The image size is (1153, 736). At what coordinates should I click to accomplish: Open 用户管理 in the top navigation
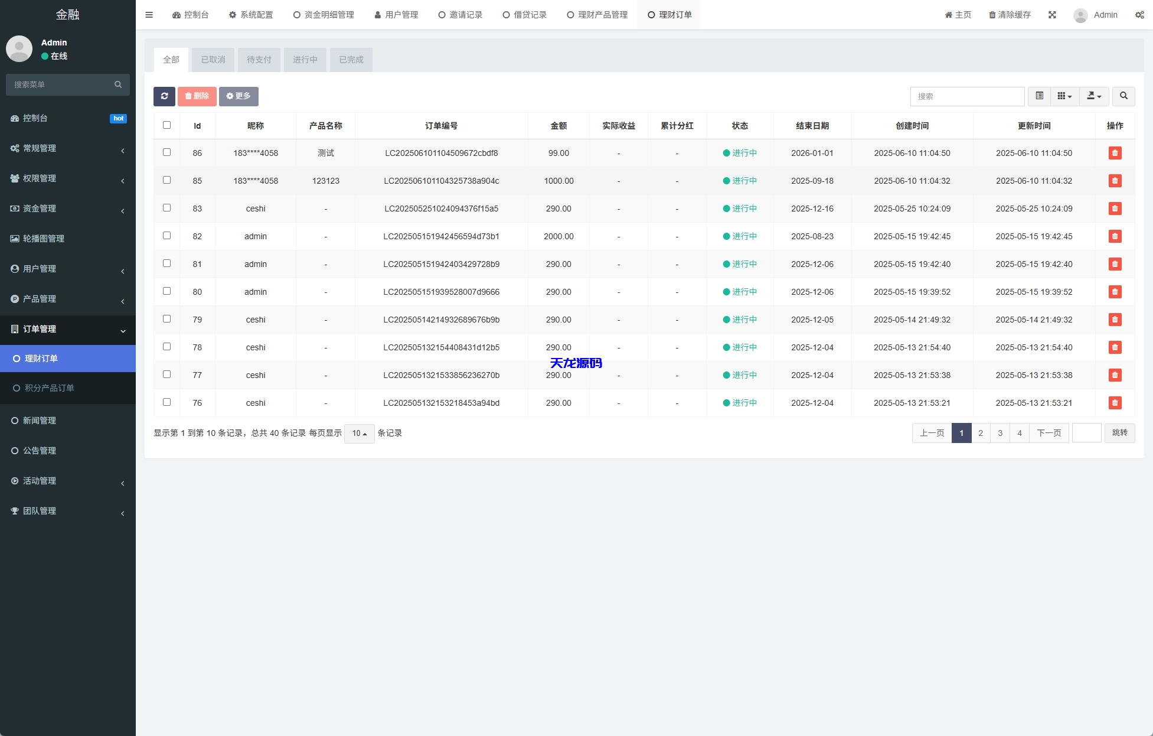click(396, 15)
